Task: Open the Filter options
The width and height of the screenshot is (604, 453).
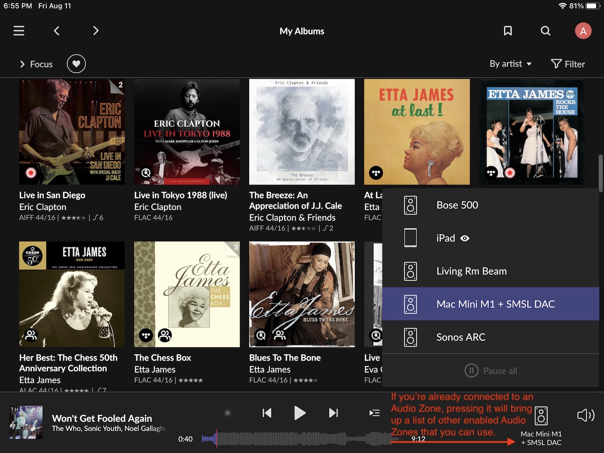Action: [568, 64]
